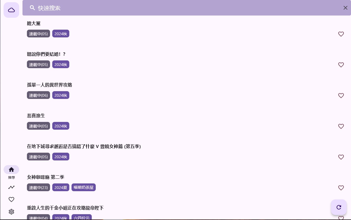Viewport: 351px width, 220px height.
Task: Select the 推荐 home tab
Action: [x=11, y=170]
